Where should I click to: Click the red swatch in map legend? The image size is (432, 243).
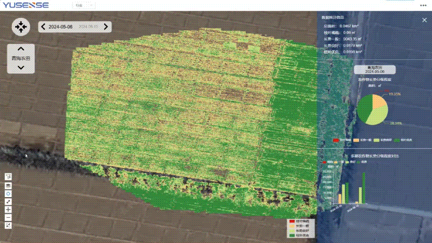[291, 221]
